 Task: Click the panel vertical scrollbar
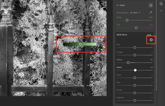point(156,45)
